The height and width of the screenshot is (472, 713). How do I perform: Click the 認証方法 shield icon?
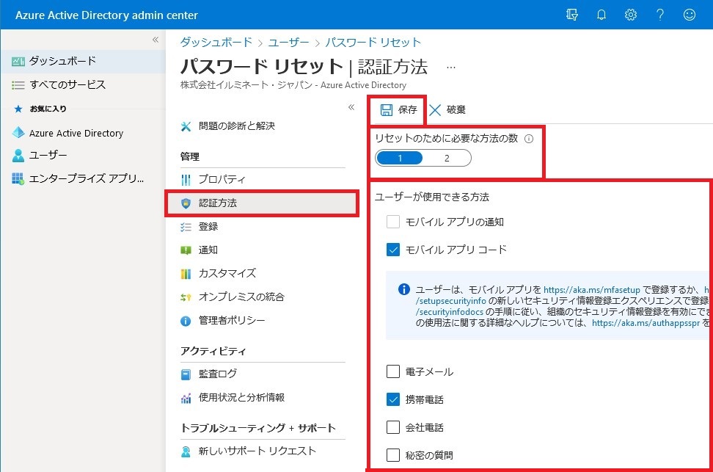[x=186, y=203]
